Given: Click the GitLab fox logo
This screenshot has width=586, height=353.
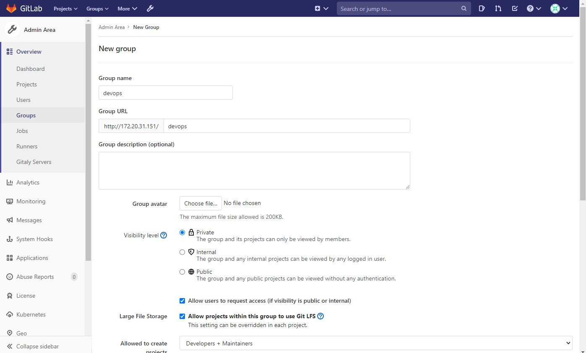Looking at the screenshot, I should pos(11,8).
